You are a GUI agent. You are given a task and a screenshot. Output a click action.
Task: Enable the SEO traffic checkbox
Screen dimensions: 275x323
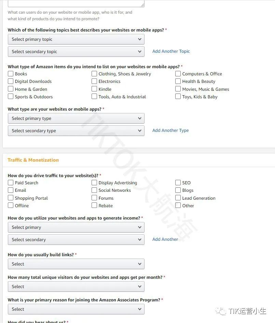[178, 183]
